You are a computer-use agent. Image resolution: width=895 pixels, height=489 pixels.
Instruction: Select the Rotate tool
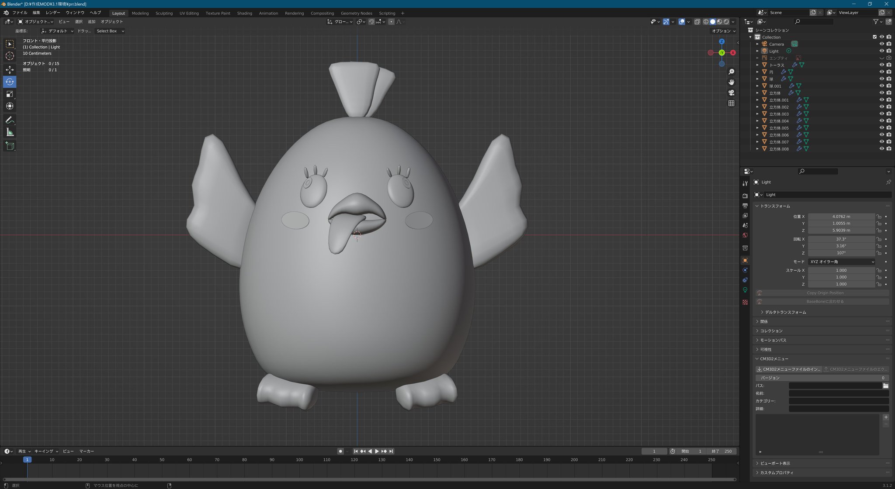(x=10, y=82)
